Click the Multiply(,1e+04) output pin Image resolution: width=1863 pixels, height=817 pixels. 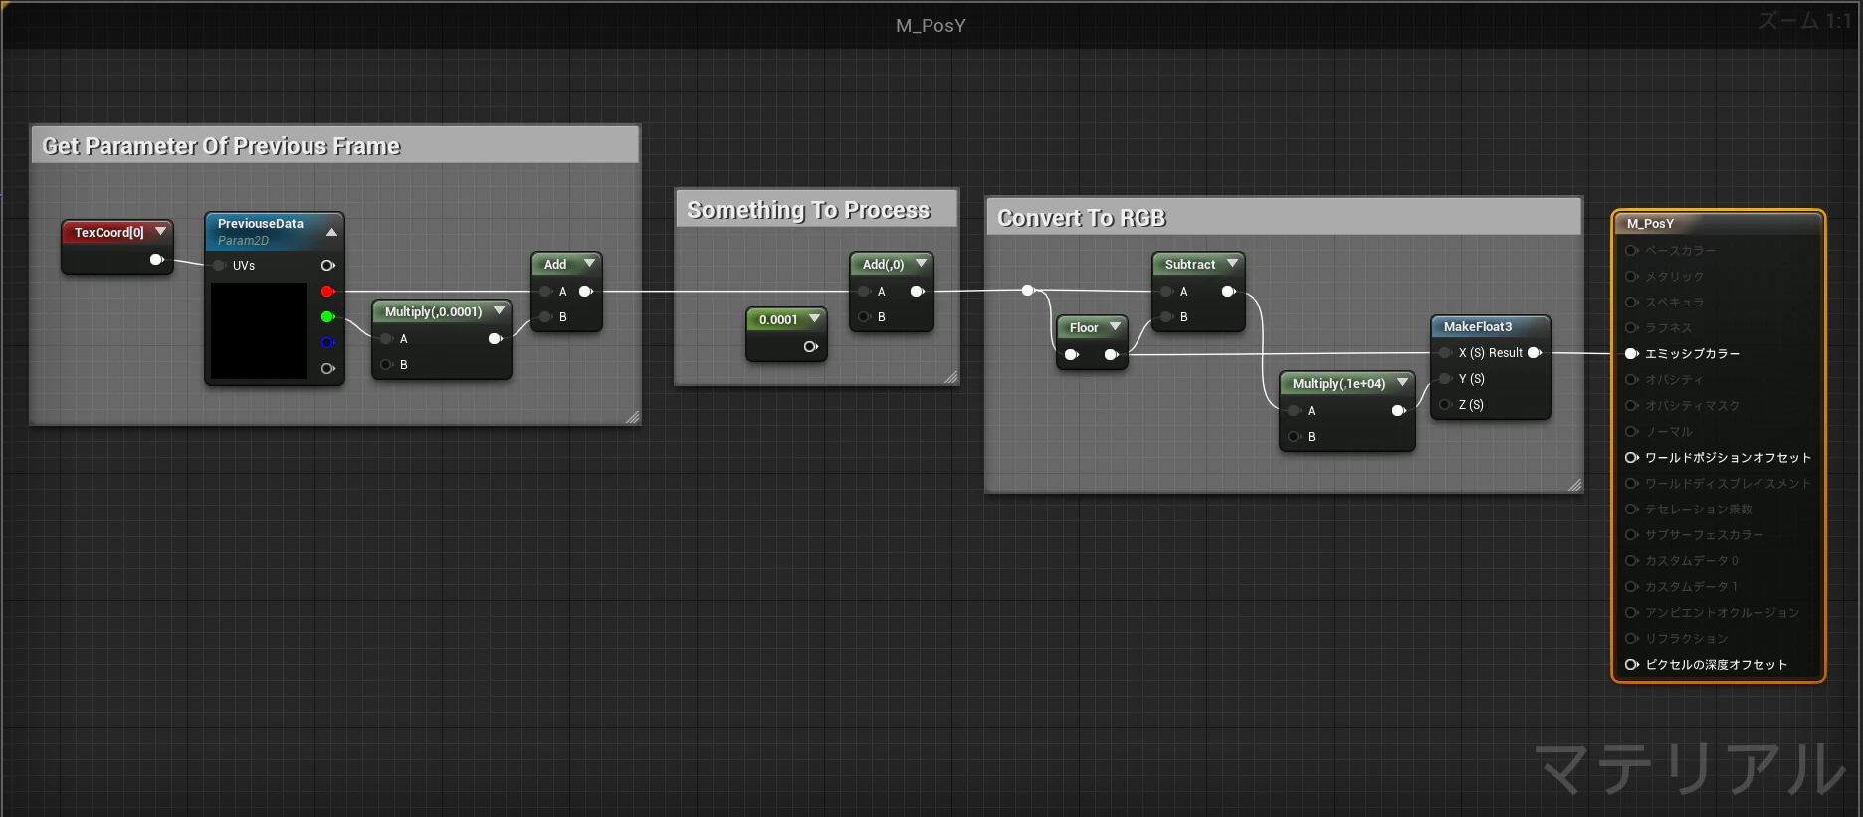pos(1398,411)
